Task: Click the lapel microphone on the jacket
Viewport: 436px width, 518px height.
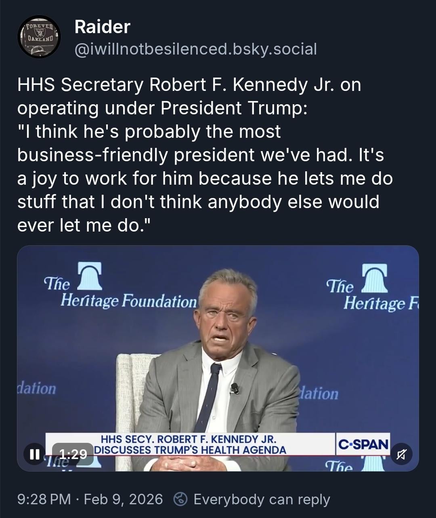Action: tap(235, 388)
